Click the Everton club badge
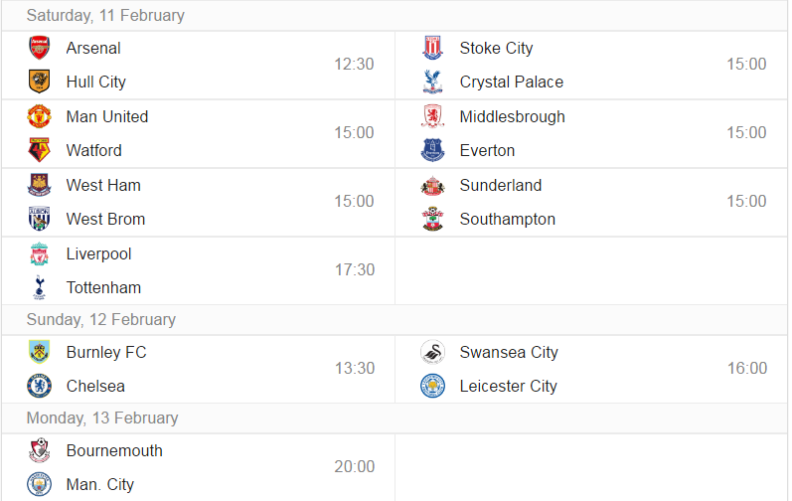 [432, 150]
